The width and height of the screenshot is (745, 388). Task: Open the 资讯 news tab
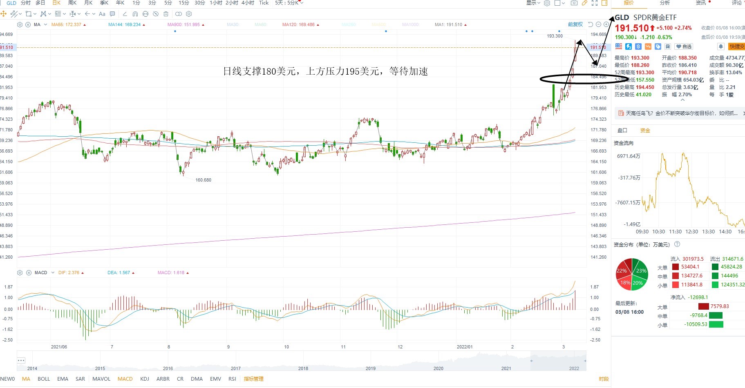(x=701, y=3)
